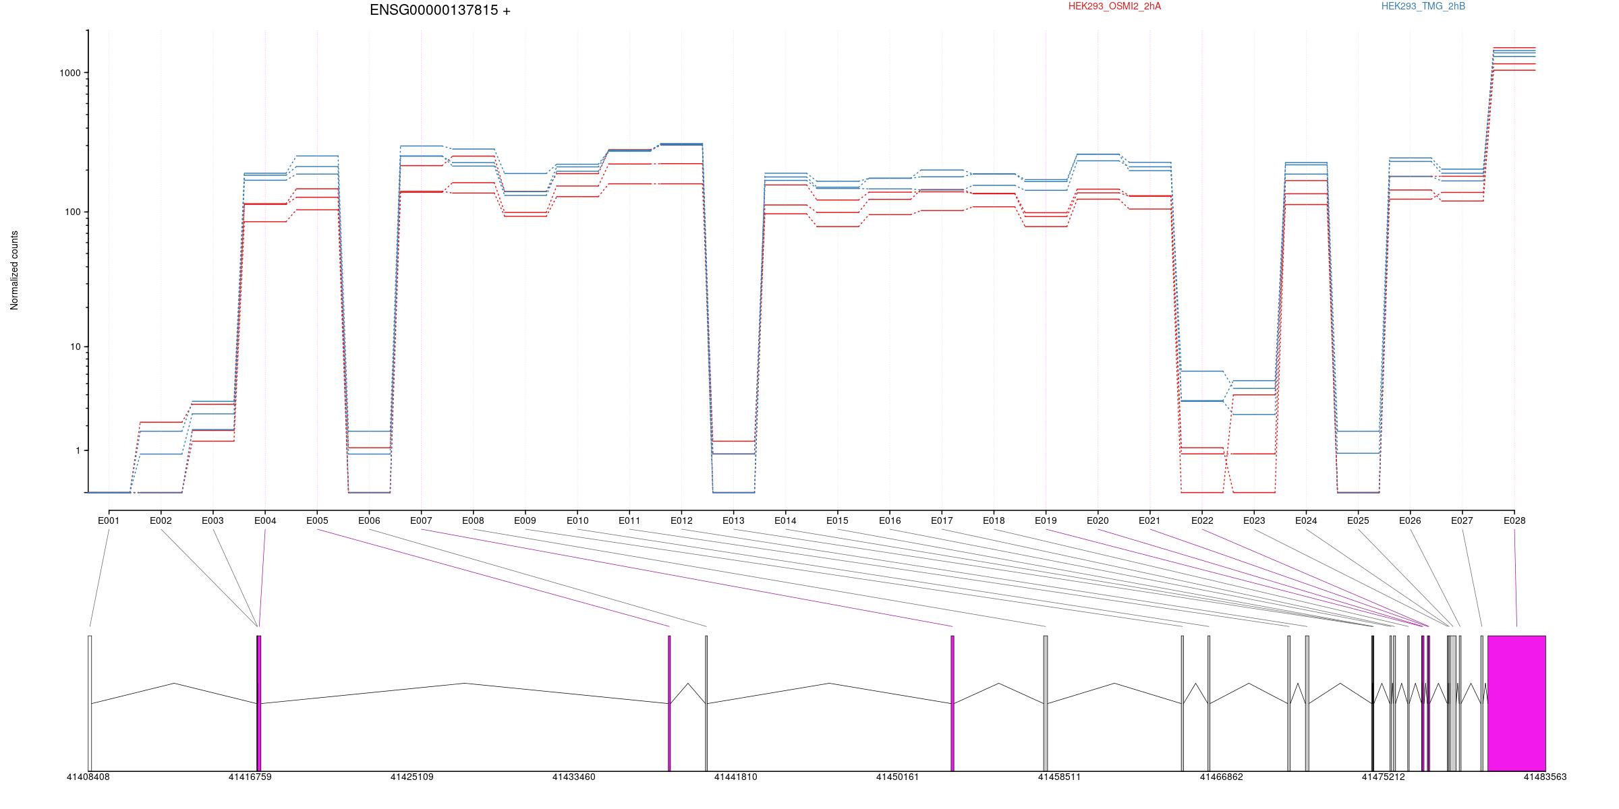The image size is (1619, 809).
Task: Click exon label E001
Action: point(109,520)
